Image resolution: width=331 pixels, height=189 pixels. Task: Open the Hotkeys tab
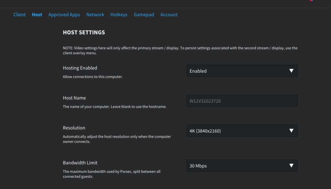coord(119,15)
